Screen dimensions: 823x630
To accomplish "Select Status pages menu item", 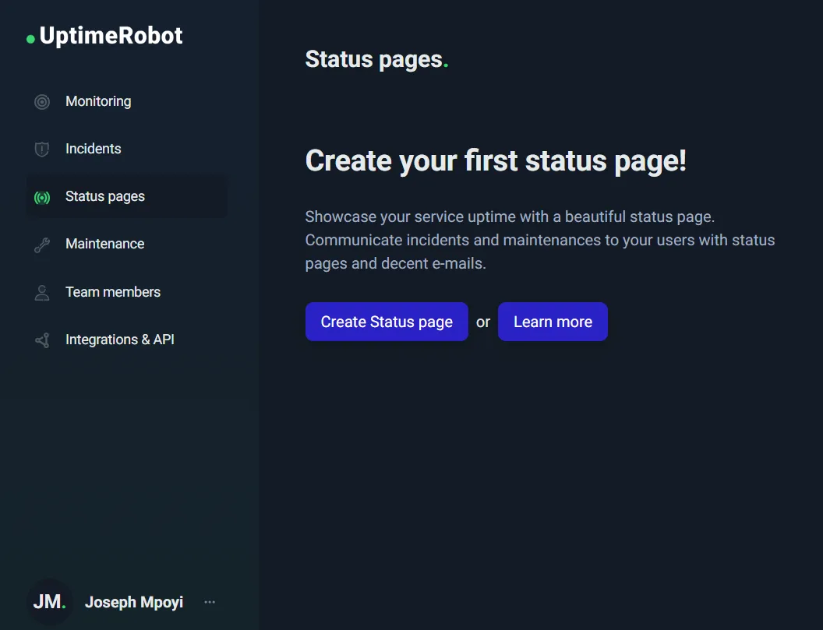I will point(127,197).
